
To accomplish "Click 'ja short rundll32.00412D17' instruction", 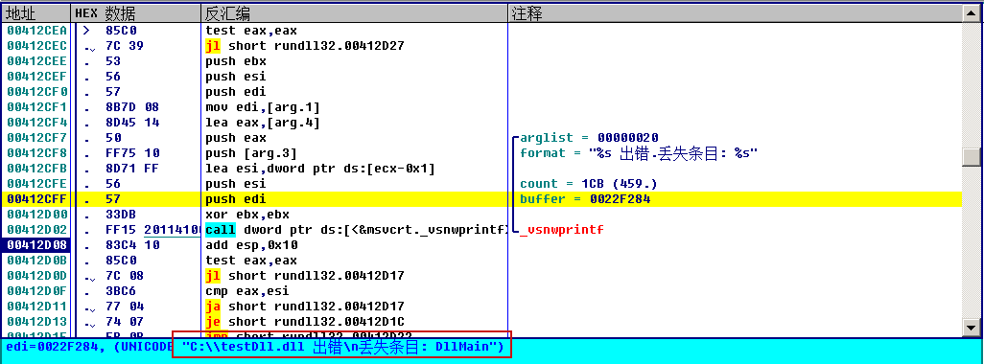I will coord(305,307).
